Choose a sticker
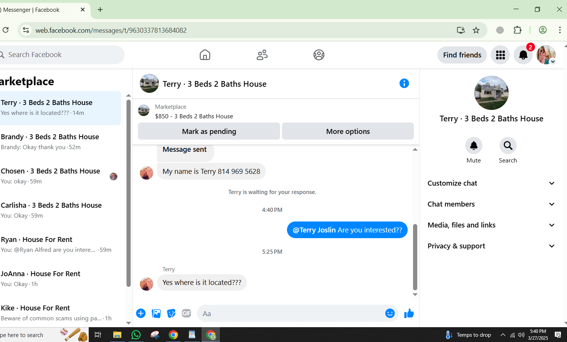Viewport: 567px width, 342px height. point(171,313)
